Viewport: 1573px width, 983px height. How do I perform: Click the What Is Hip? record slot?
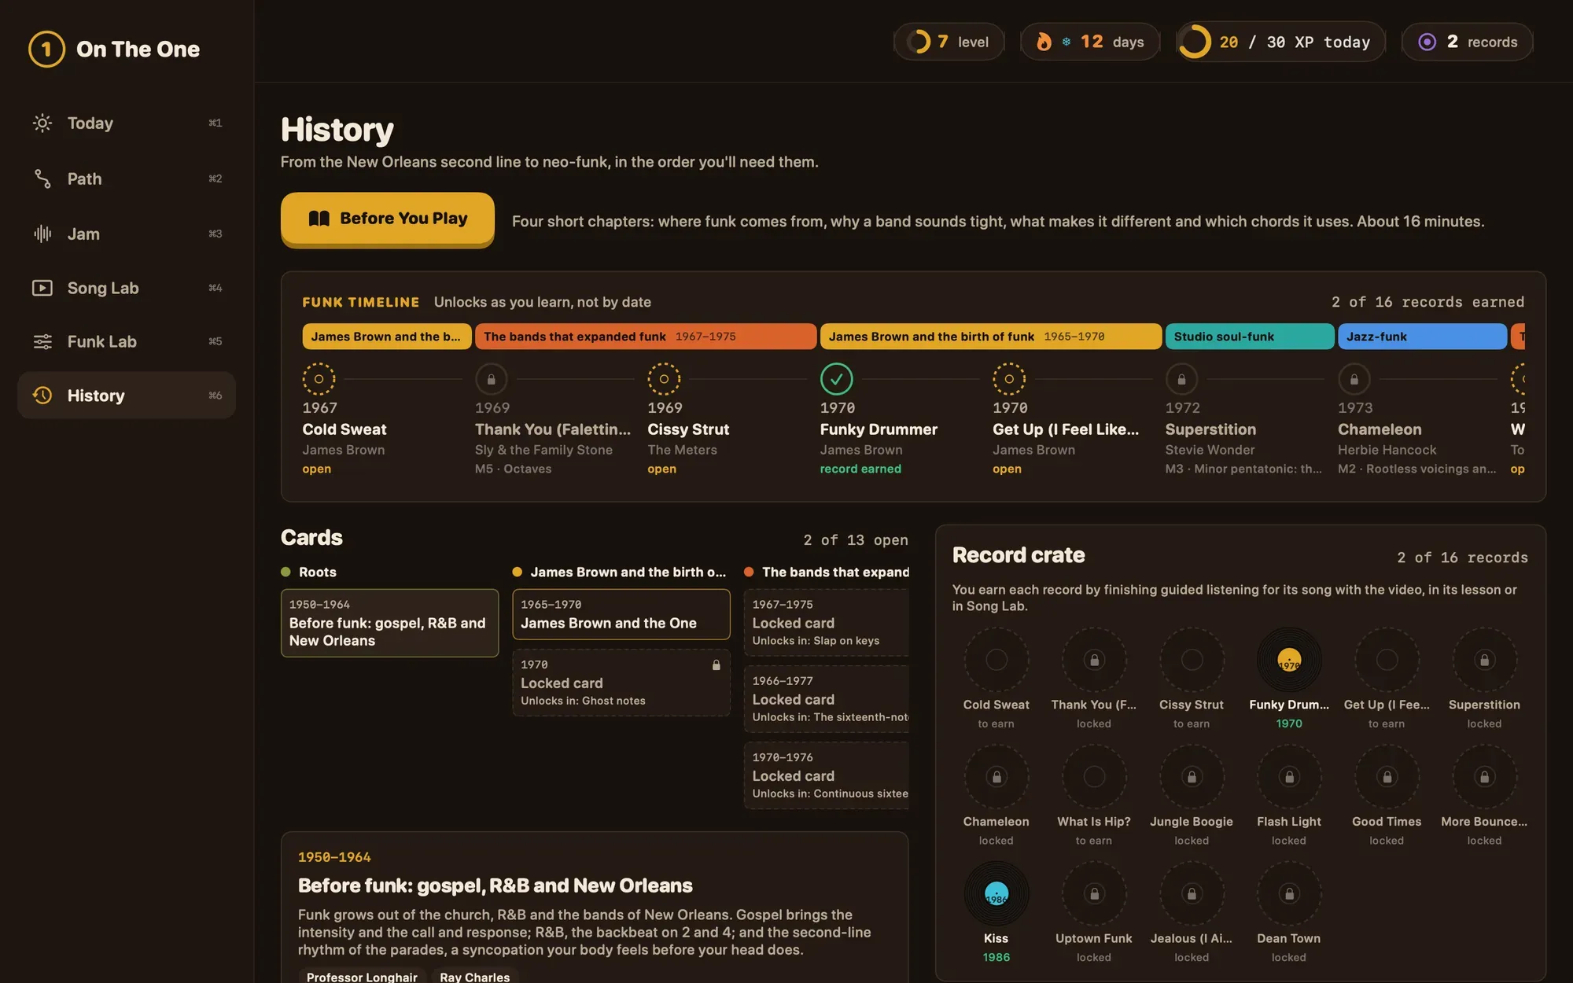1094,777
